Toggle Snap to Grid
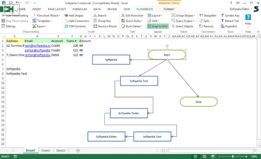The image size is (261, 159). (x=158, y=26)
